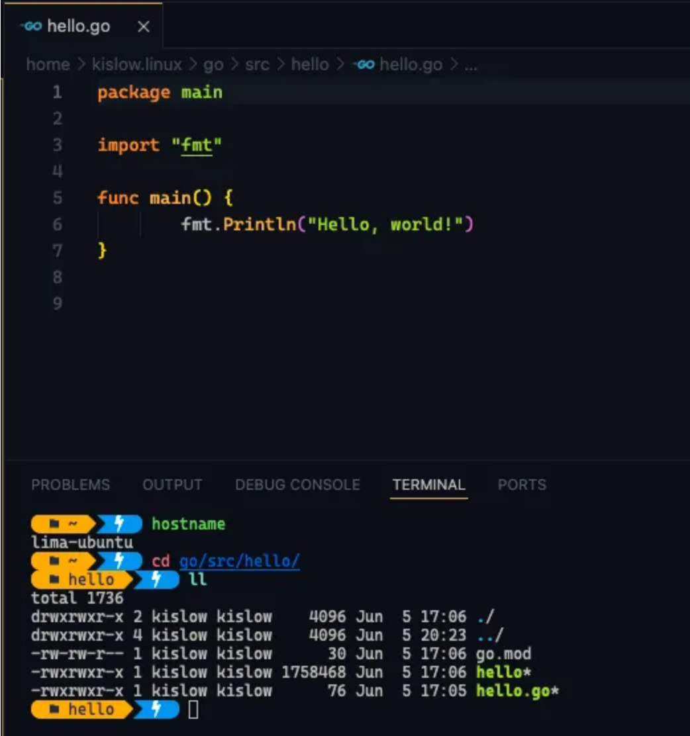This screenshot has height=736, width=690.
Task: Switch to the PORTS tab
Action: pos(522,484)
